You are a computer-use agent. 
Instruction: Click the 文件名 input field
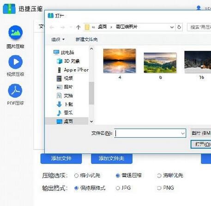pos(150,133)
